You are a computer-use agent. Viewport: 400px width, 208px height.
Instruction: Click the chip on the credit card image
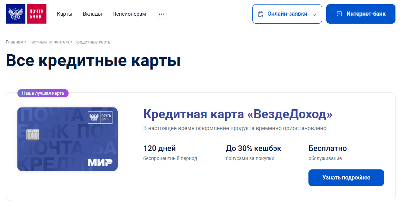tap(33, 134)
